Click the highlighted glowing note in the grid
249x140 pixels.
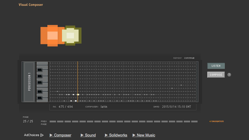(x=78, y=95)
